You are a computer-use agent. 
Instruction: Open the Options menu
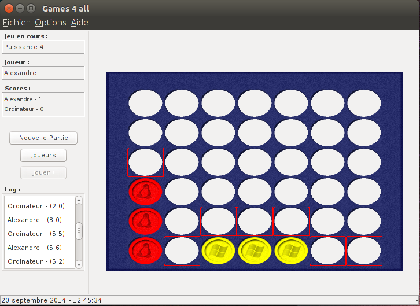(50, 23)
